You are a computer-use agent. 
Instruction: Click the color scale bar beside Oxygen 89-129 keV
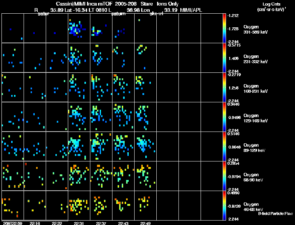[x=224, y=146]
